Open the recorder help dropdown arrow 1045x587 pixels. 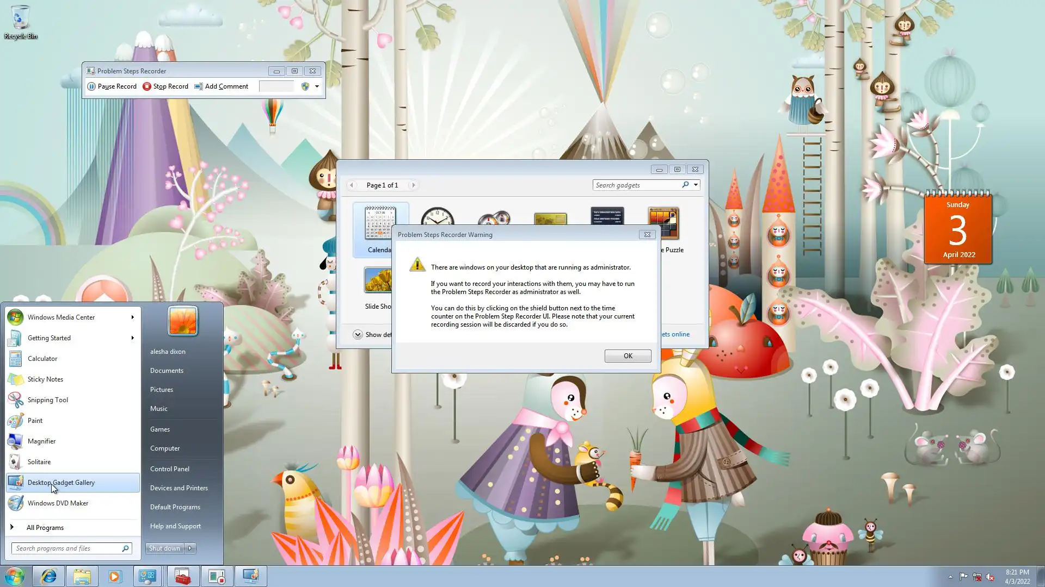point(317,86)
